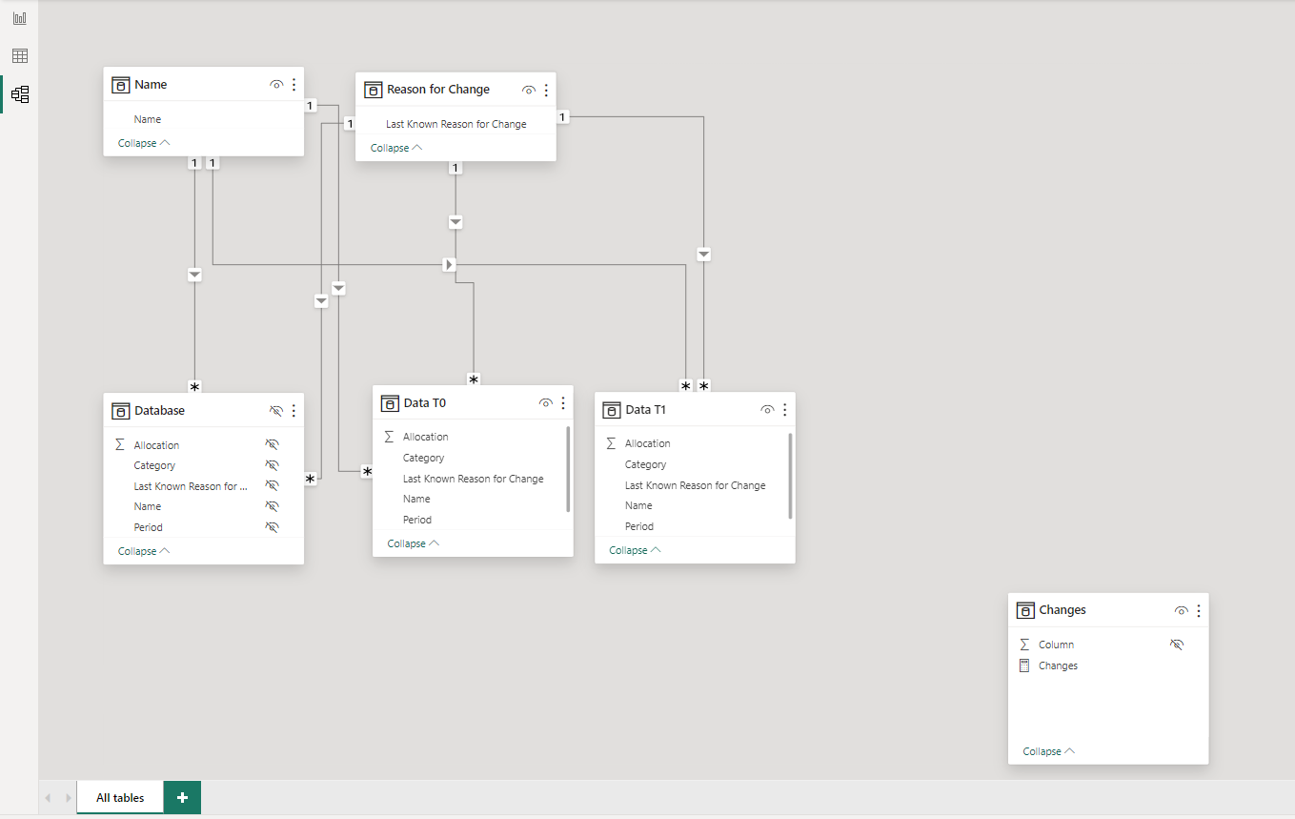Go to next layout tab arrow
Screen dimensions: 1295x819
pyautogui.click(x=68, y=797)
